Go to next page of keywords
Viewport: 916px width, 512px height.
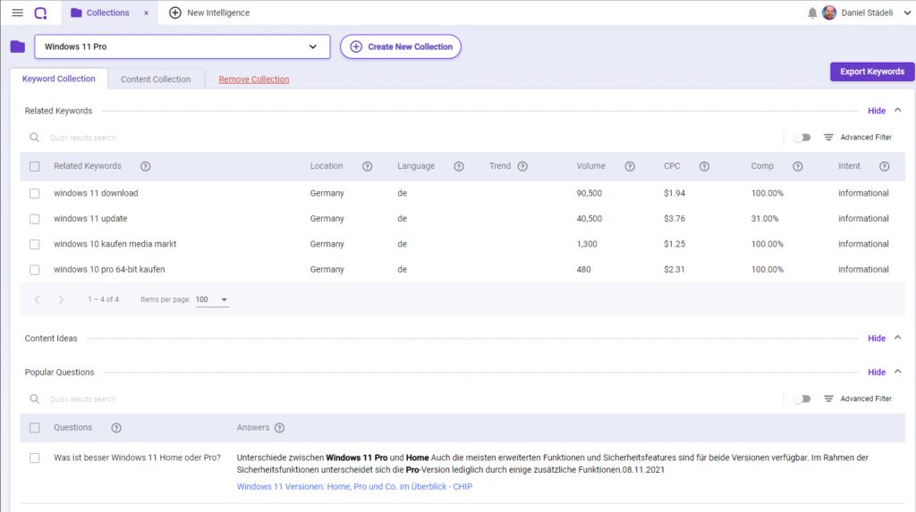click(x=61, y=299)
